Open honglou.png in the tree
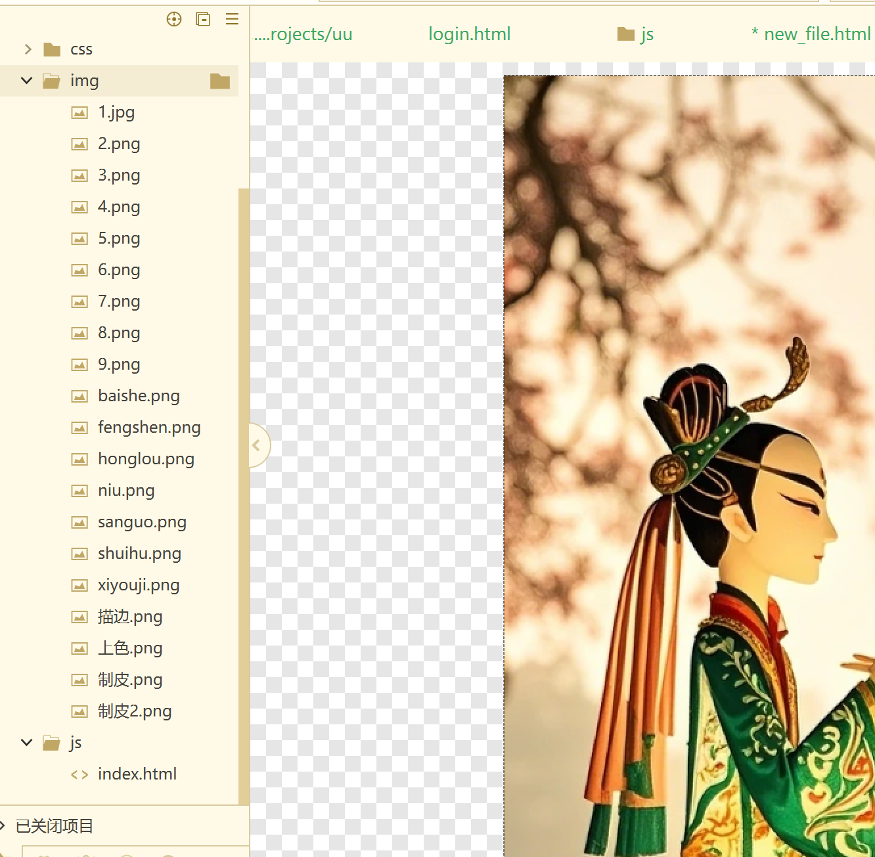 (x=146, y=459)
